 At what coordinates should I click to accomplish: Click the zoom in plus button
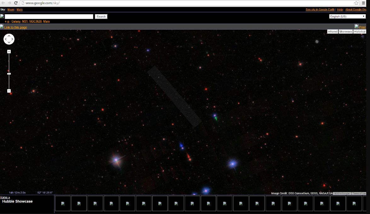(x=9, y=52)
